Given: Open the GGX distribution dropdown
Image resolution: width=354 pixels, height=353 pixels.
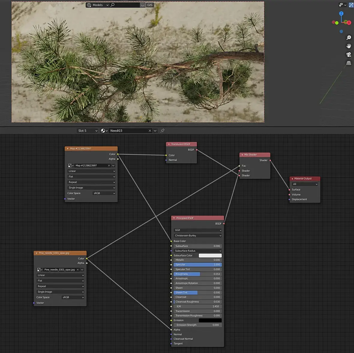Looking at the screenshot, I should 197,230.
